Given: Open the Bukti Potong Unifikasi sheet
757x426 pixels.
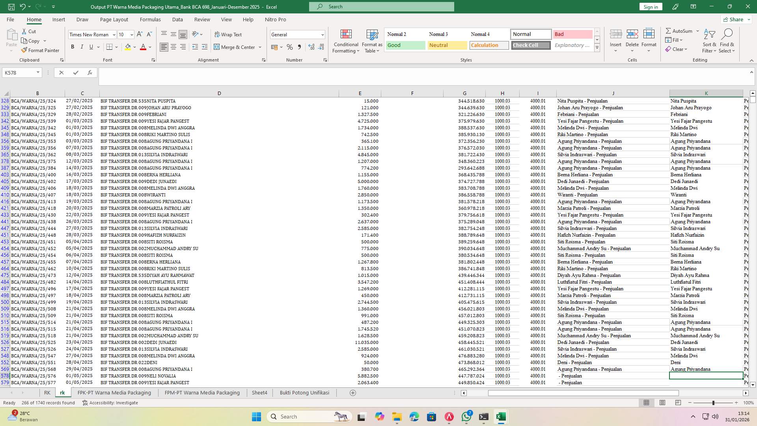Looking at the screenshot, I should tap(304, 392).
